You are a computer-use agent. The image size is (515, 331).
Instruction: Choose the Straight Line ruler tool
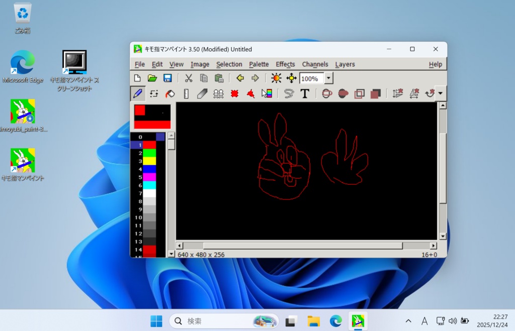coord(186,93)
